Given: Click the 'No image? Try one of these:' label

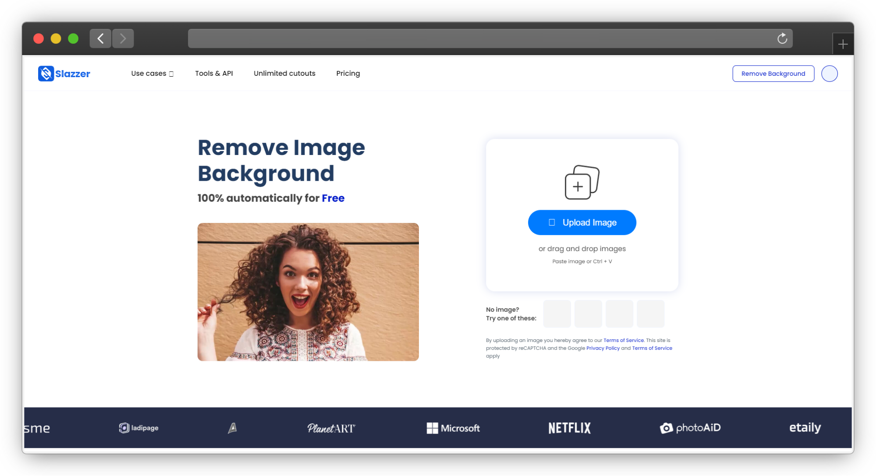Looking at the screenshot, I should [511, 314].
